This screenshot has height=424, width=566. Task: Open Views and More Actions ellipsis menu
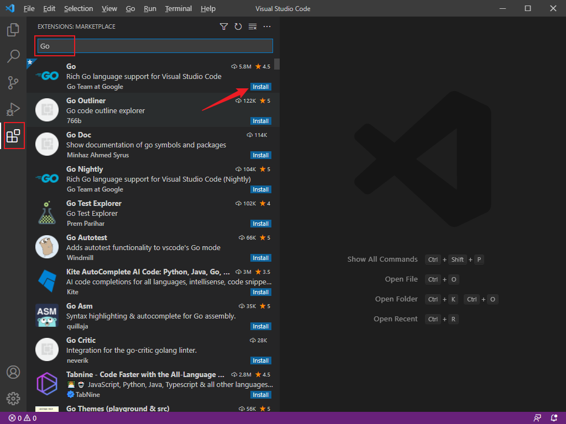tap(267, 26)
